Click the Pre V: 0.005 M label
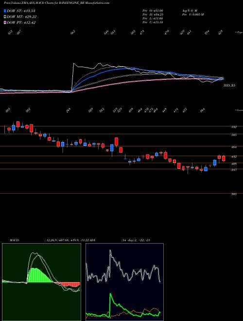This screenshot has width=243, height=321. (192, 14)
